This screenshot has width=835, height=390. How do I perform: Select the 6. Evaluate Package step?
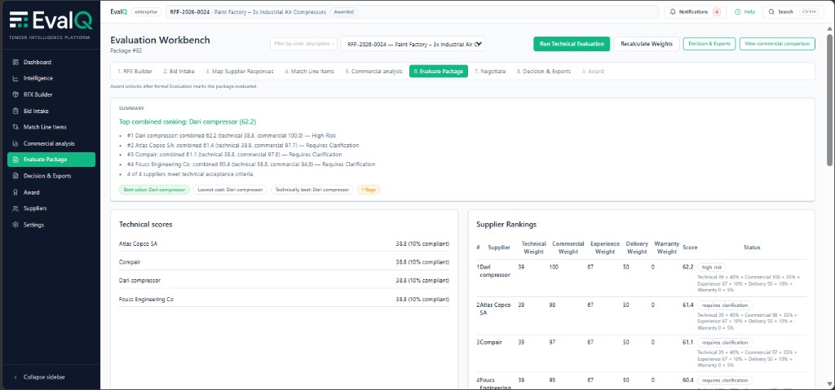438,71
